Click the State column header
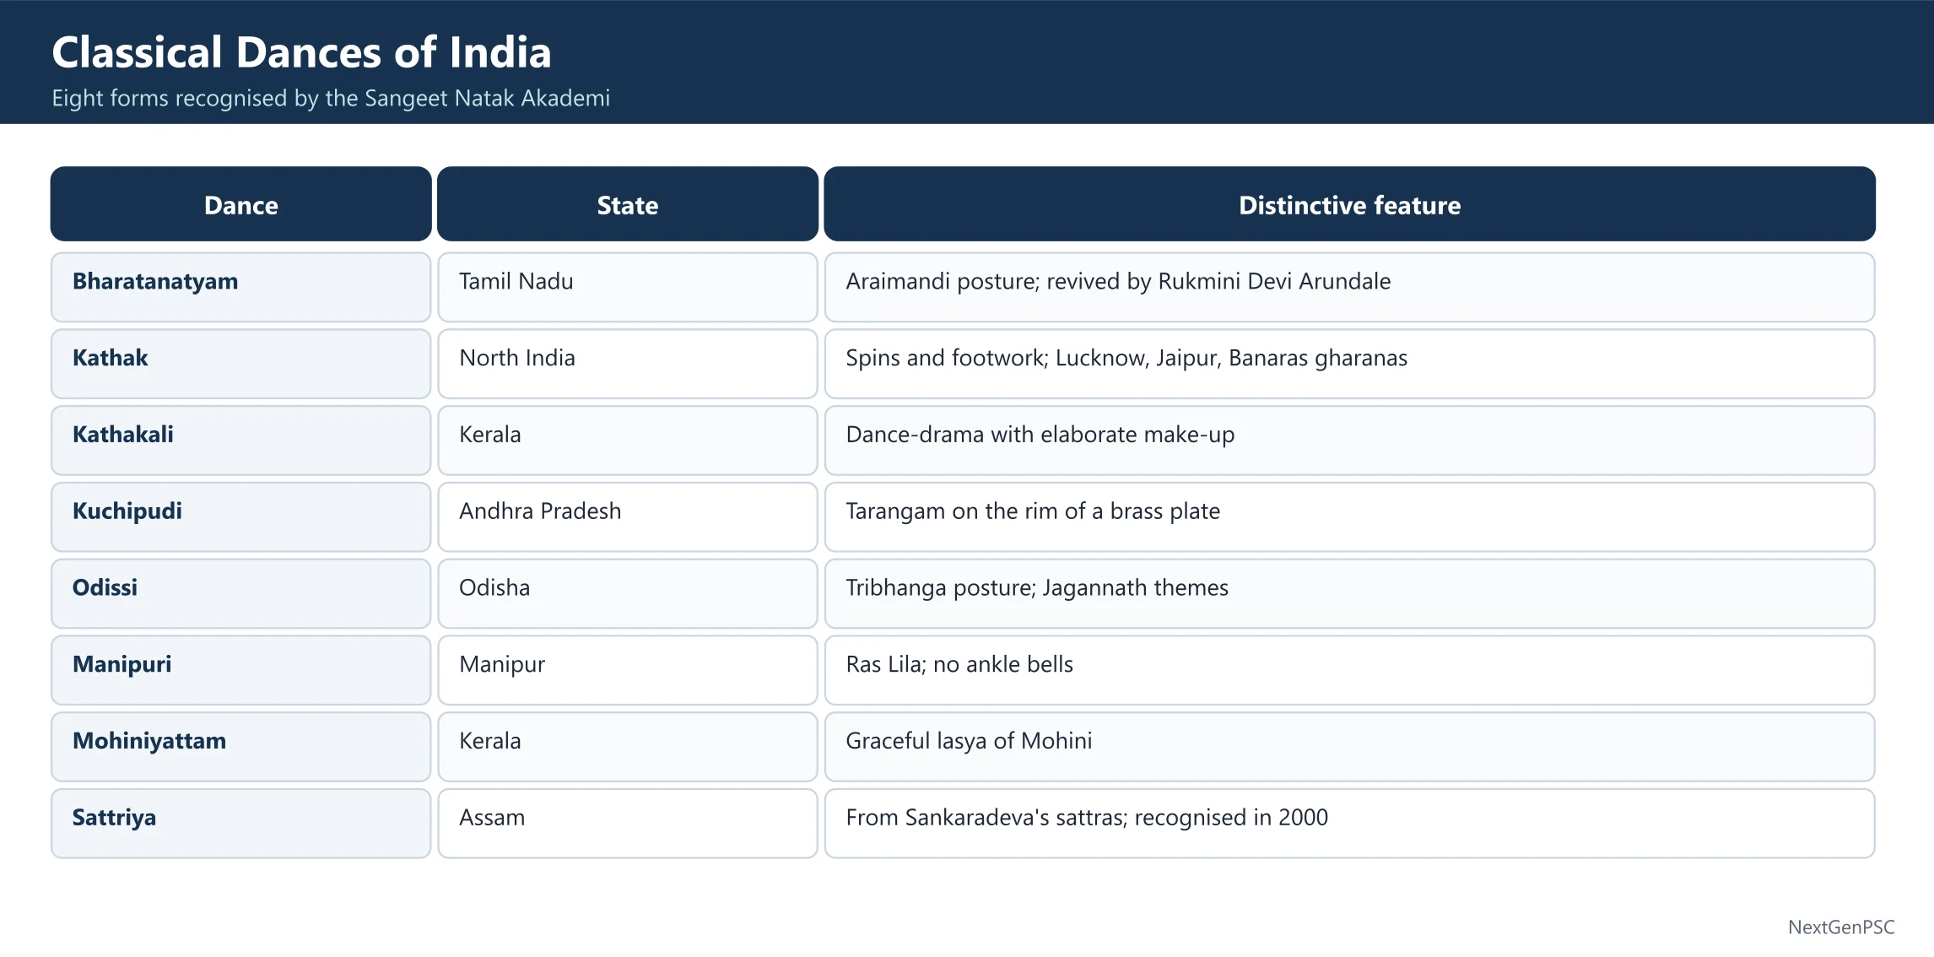The height and width of the screenshot is (957, 1934). coord(627,204)
